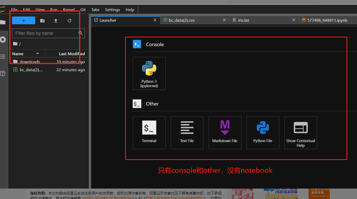Refresh the file list
357x199 pixels.
[x=70, y=21]
